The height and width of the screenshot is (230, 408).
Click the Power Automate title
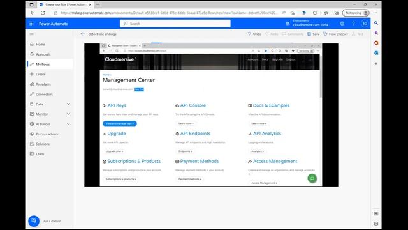pos(54,24)
